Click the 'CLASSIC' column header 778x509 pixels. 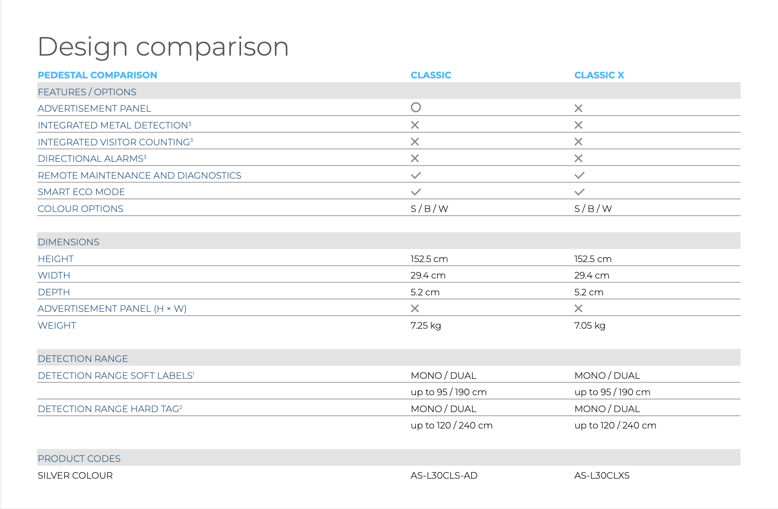tap(431, 75)
